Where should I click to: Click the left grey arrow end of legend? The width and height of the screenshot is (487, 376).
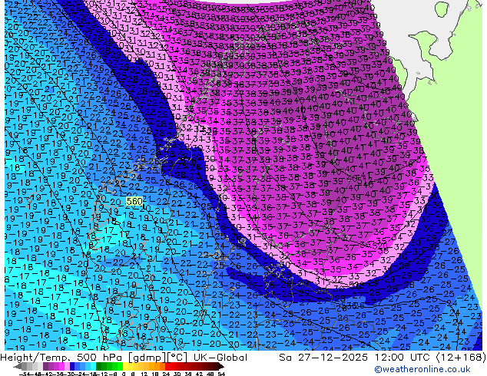(x=18, y=367)
